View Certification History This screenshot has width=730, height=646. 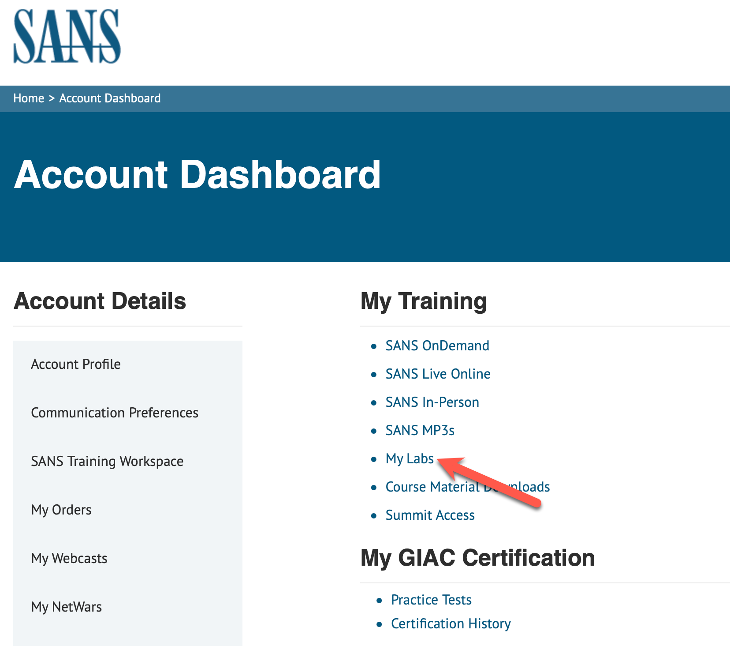[451, 624]
